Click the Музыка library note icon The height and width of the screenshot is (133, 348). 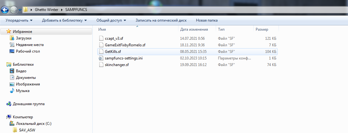click(x=12, y=91)
